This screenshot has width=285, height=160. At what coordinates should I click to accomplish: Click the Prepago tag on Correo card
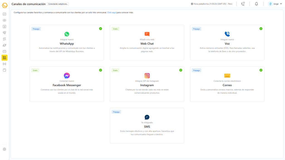click(x=196, y=70)
